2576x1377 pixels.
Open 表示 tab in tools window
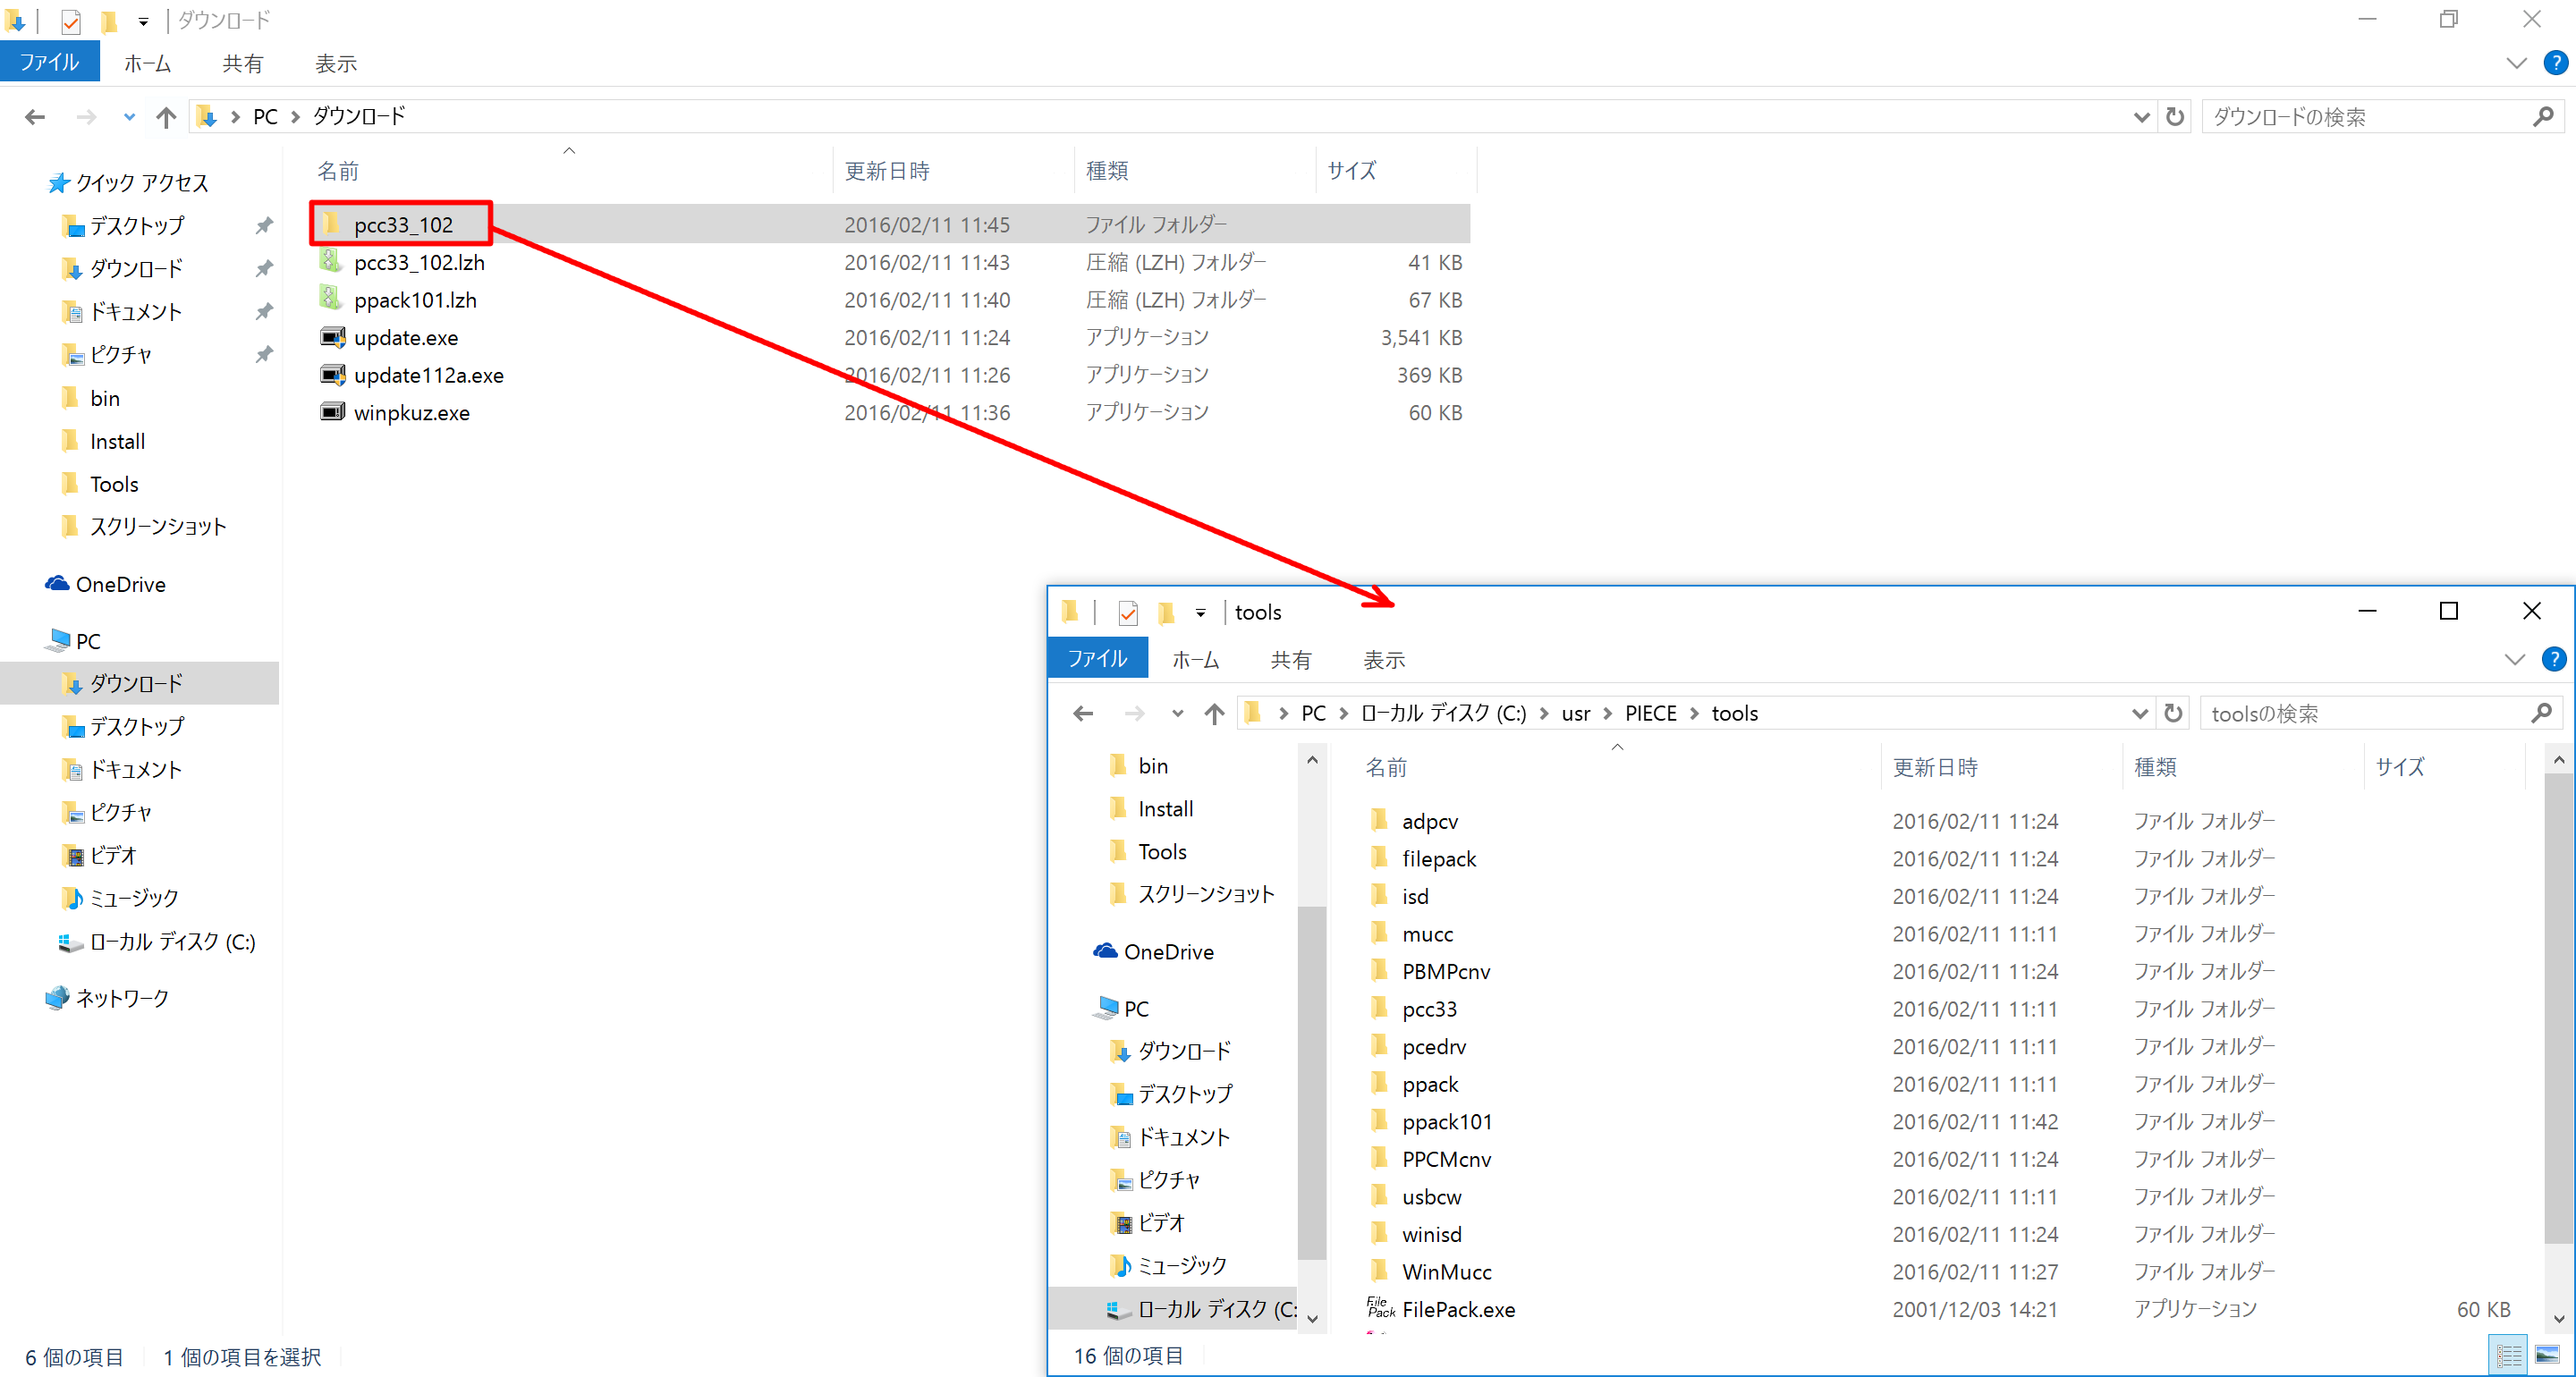coord(1384,659)
